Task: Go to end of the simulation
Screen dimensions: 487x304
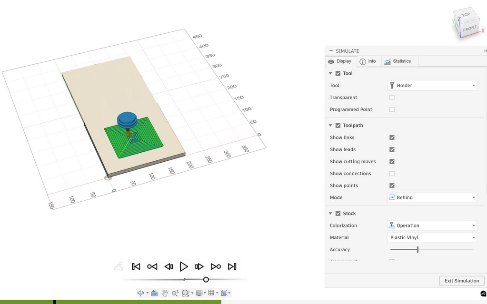Action: (x=232, y=266)
